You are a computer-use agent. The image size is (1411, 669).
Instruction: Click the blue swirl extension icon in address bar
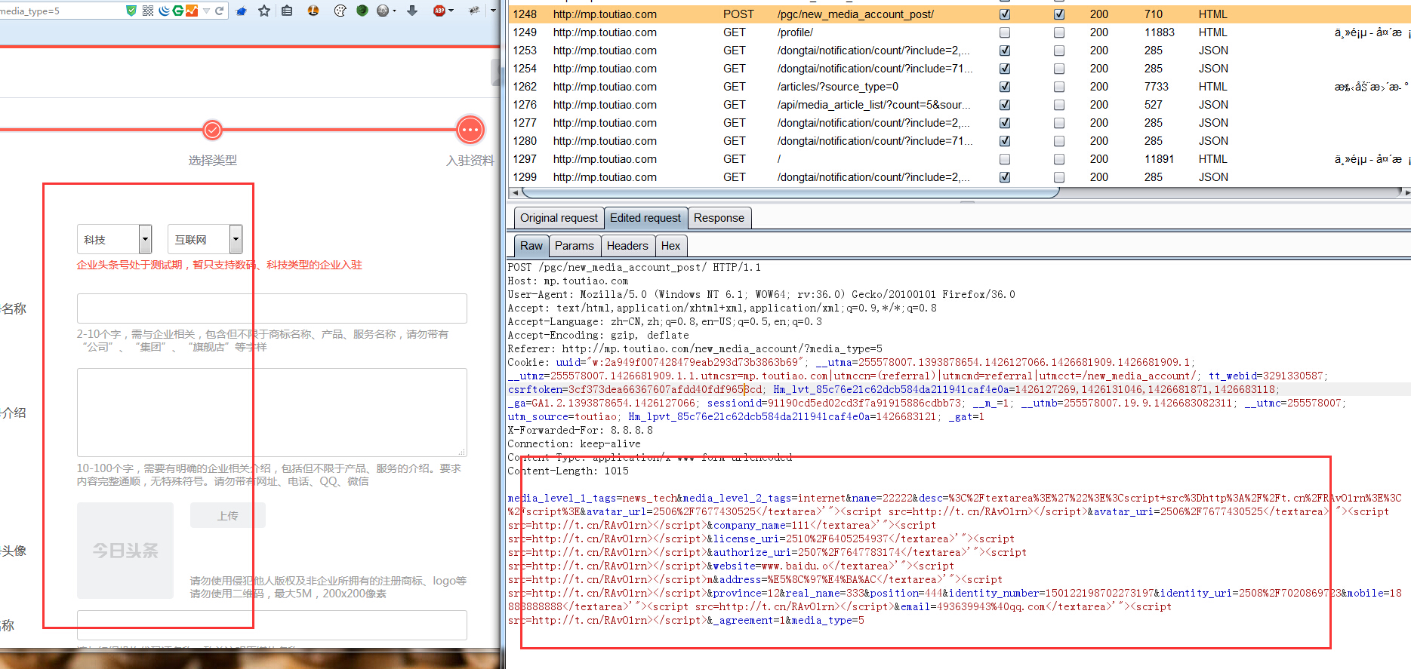pyautogui.click(x=164, y=11)
